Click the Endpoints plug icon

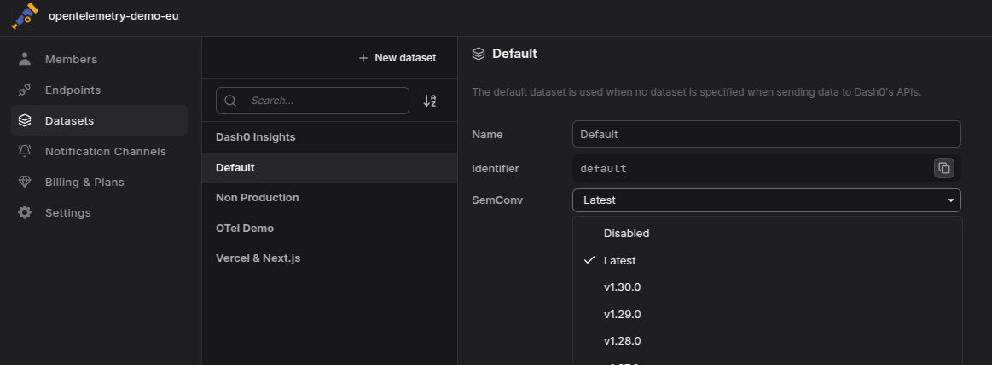[x=25, y=90]
